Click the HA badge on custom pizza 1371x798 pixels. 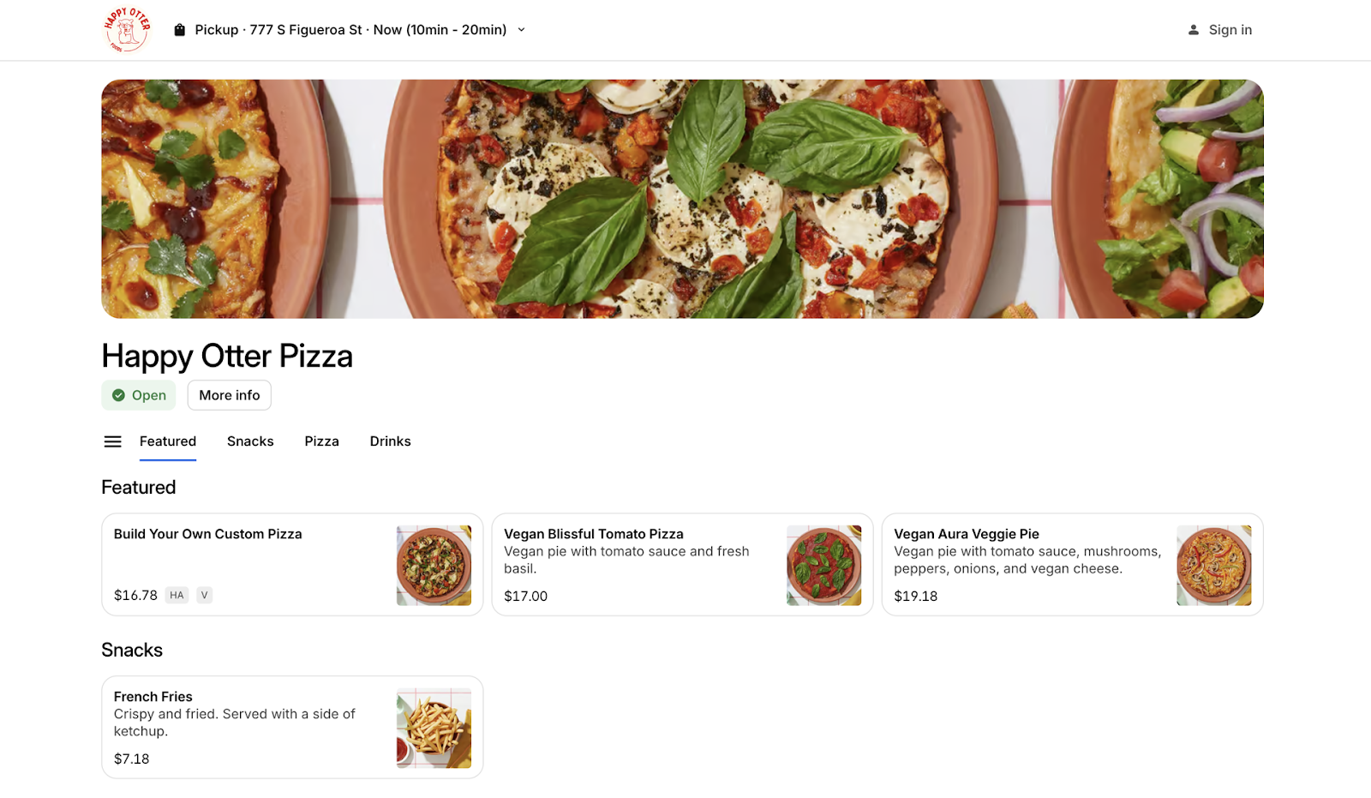[177, 595]
